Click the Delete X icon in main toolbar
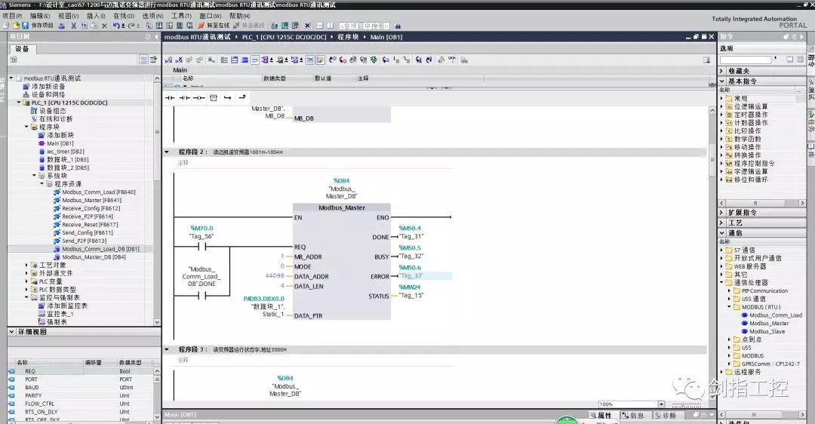The image size is (815, 424). click(x=104, y=26)
